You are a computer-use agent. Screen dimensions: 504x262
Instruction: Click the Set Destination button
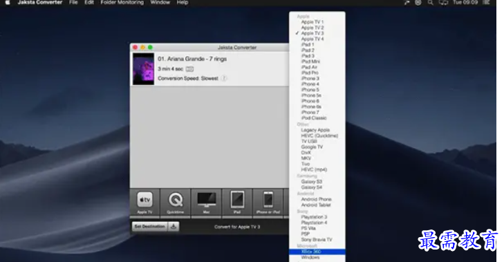(x=149, y=227)
